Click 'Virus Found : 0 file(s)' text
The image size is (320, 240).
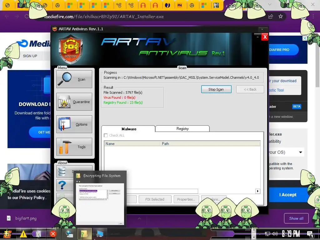click(119, 97)
